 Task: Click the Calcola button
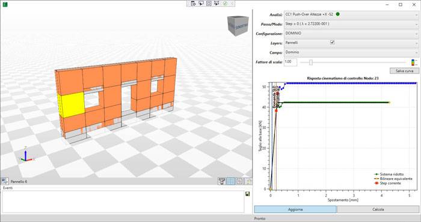click(x=378, y=209)
